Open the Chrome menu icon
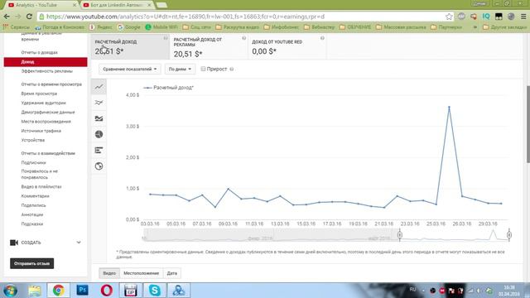 523,17
